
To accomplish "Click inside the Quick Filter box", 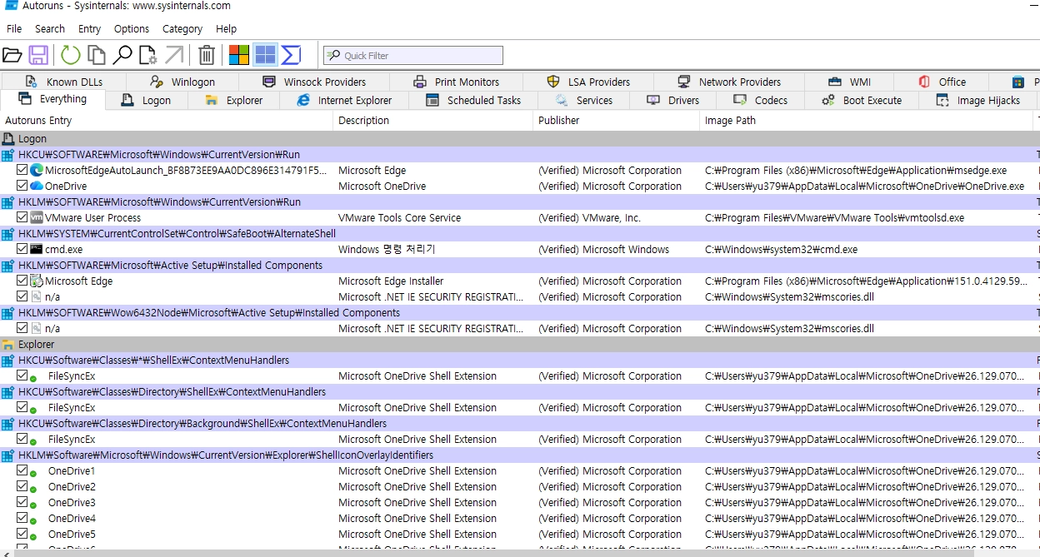I will pos(413,56).
